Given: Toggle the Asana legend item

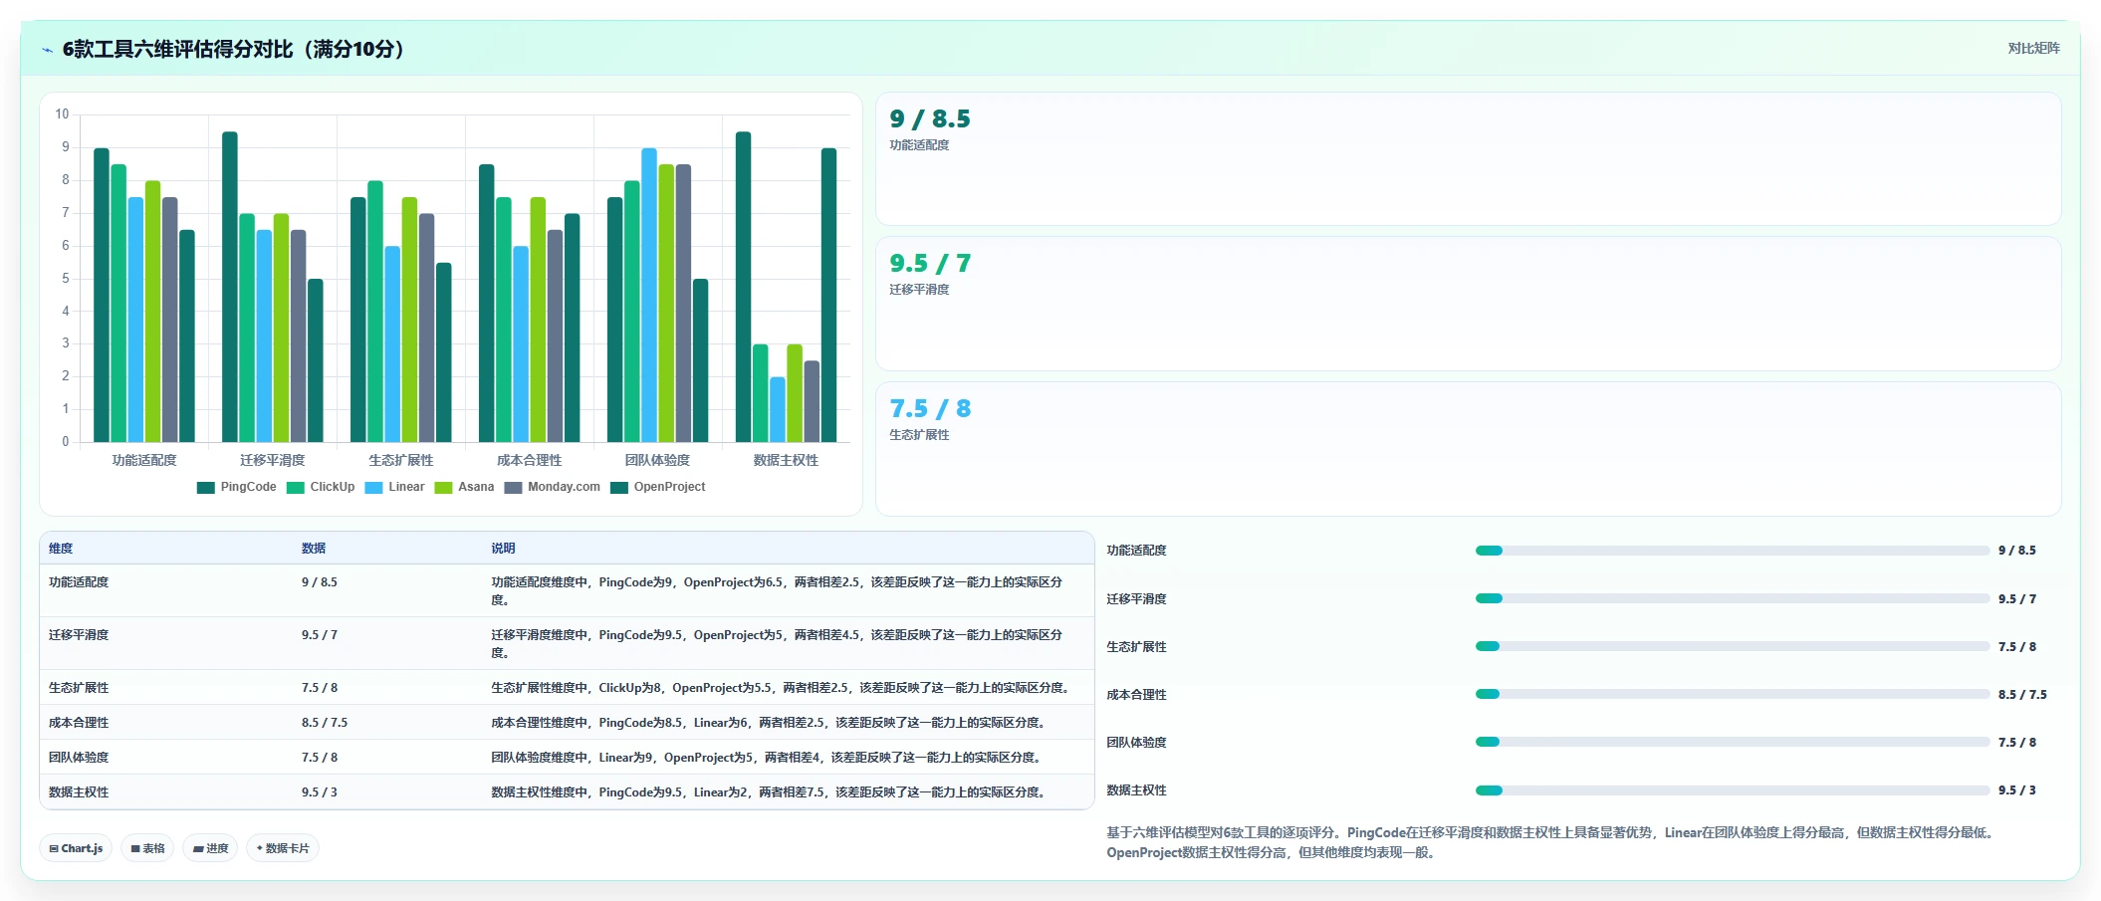Looking at the screenshot, I should 465,487.
